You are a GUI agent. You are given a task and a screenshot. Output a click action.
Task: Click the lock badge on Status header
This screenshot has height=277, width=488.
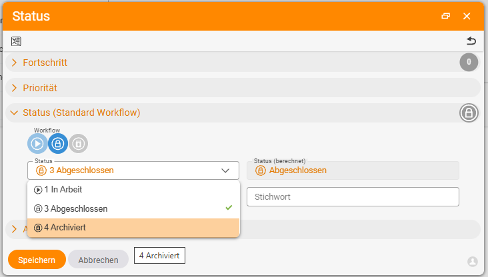[469, 113]
